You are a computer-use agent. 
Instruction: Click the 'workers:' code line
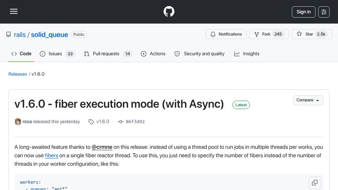(30, 182)
